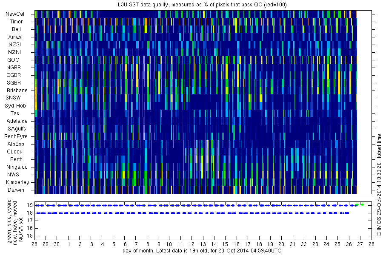Click the satellite 17 axis label
The height and width of the screenshot is (255, 383).
(30, 221)
